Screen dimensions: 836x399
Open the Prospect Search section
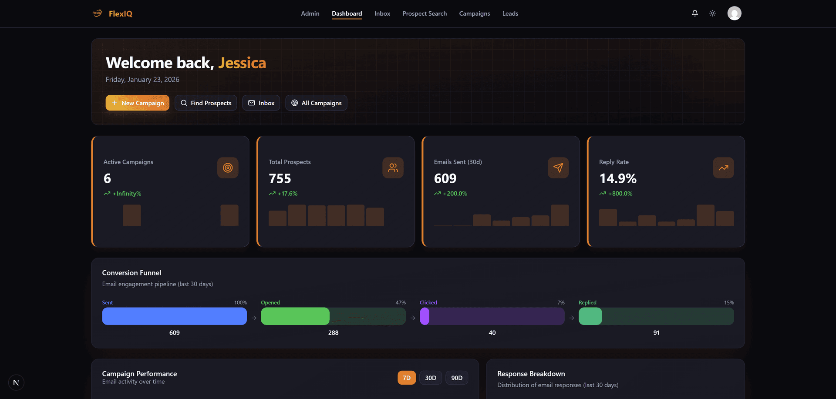click(x=425, y=13)
